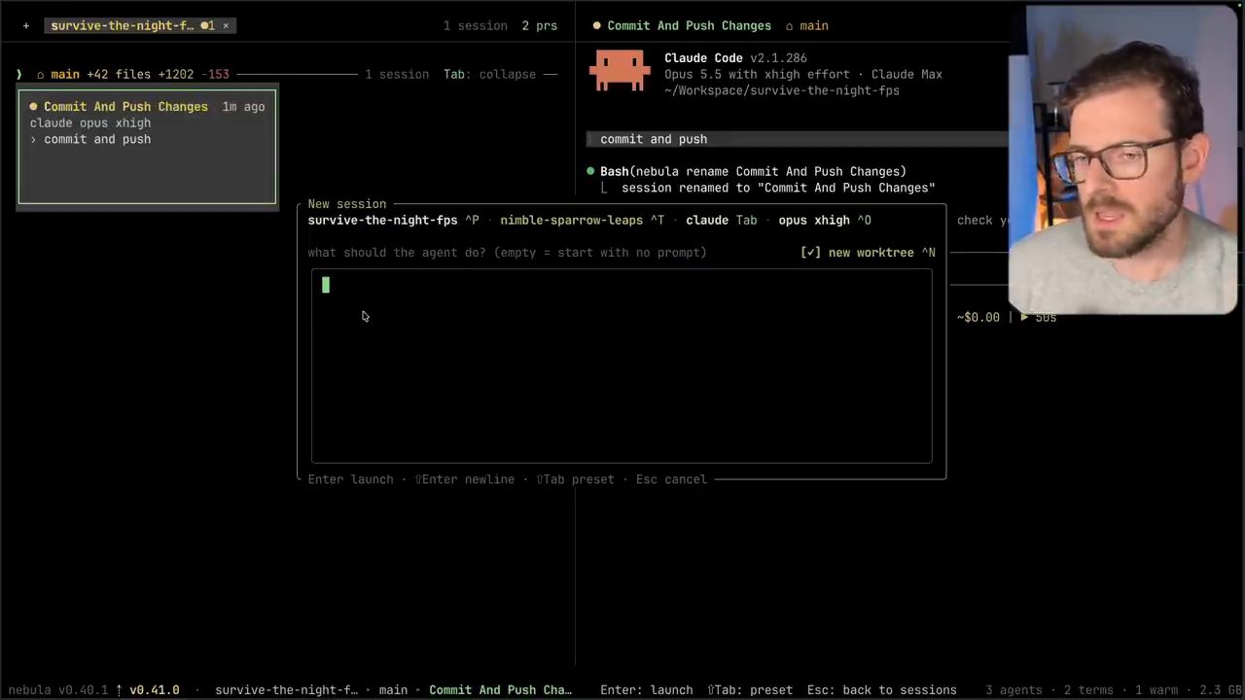Click the webcam video thumbnail
This screenshot has height=700, width=1245.
click(1123, 160)
